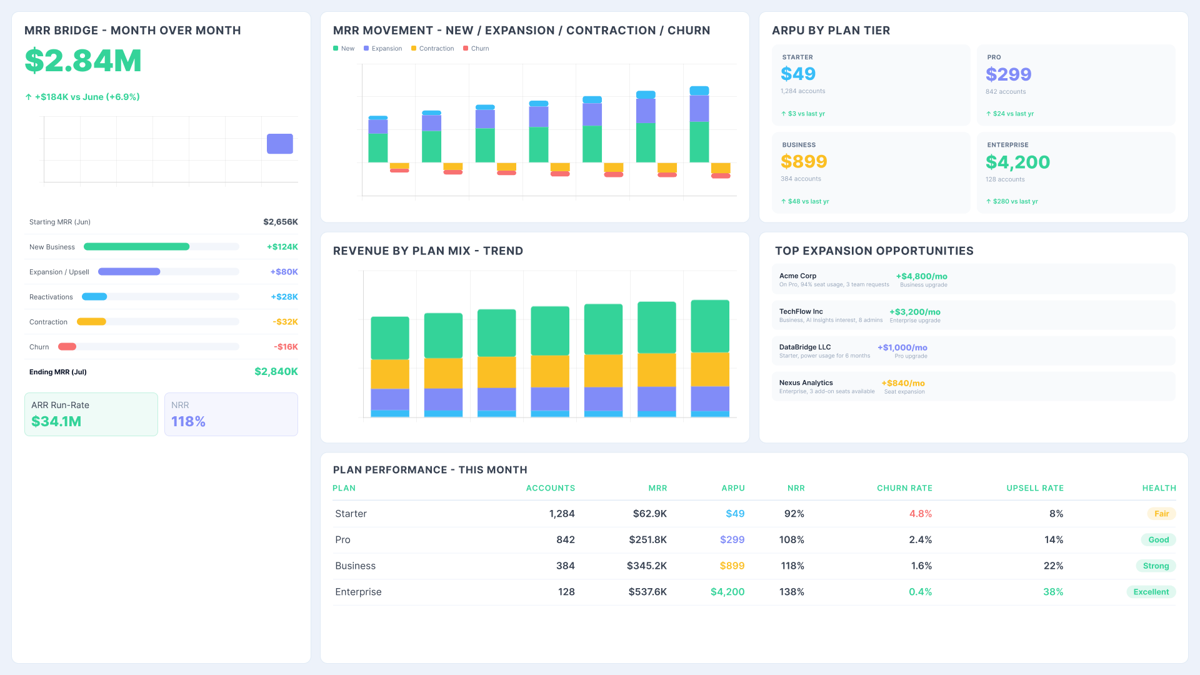Click the $537.6K MRR value
Viewport: 1200px width, 675px height.
click(x=647, y=592)
